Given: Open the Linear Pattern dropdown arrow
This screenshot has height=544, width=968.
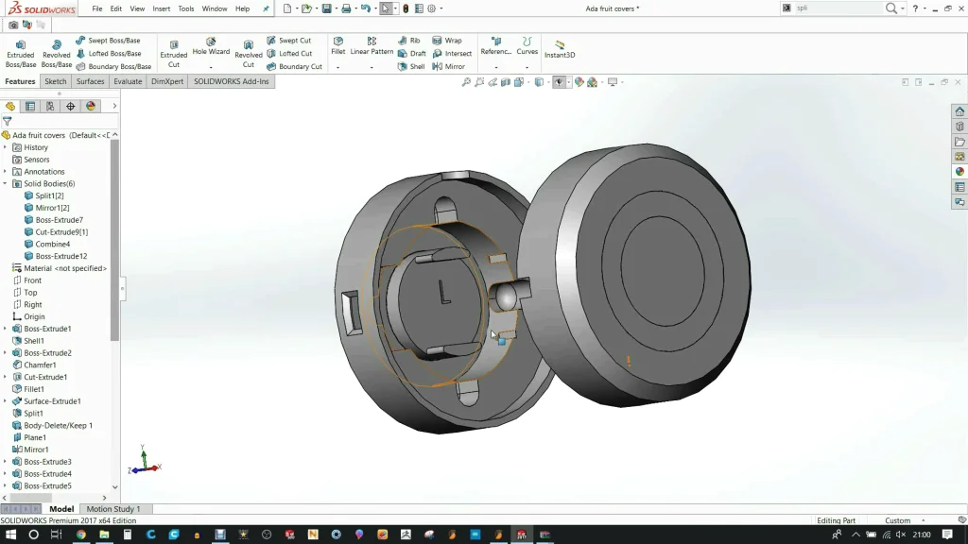Looking at the screenshot, I should pyautogui.click(x=372, y=68).
